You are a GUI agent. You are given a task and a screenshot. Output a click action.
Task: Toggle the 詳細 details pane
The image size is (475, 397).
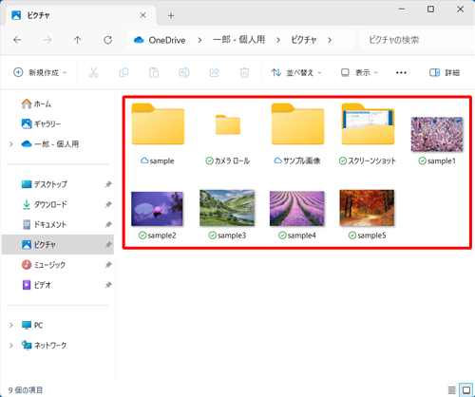point(445,73)
